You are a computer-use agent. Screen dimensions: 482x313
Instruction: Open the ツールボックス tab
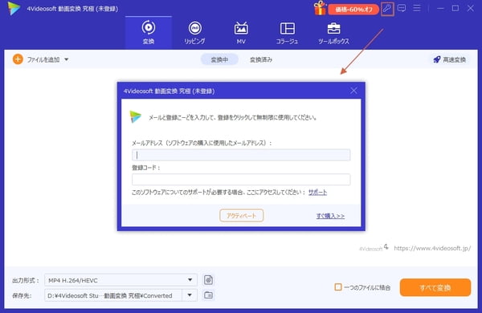pyautogui.click(x=333, y=33)
